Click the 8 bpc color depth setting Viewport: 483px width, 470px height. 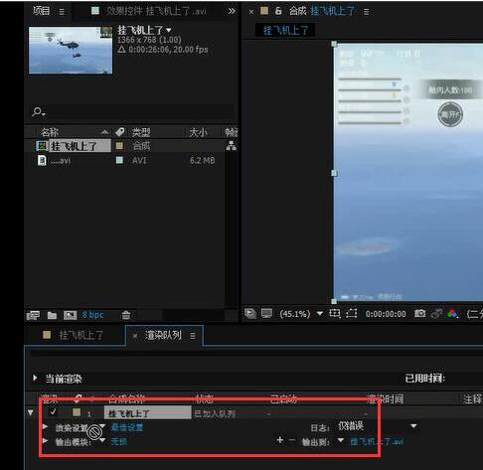[x=92, y=315]
